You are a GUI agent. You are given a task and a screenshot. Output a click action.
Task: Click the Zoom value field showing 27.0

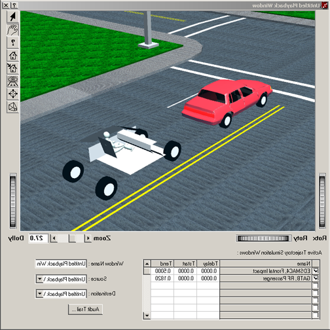pyautogui.click(x=38, y=238)
